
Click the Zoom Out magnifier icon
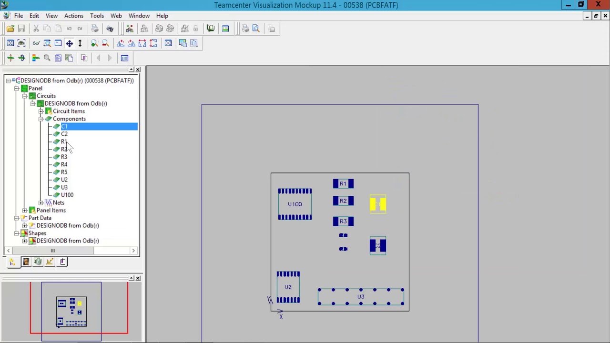tap(105, 43)
